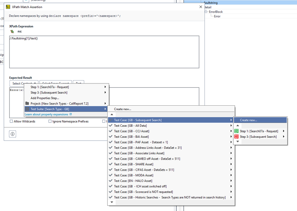Click the info icon button in dialog footer
Image resolution: width=297 pixels, height=211 pixels.
[12, 134]
